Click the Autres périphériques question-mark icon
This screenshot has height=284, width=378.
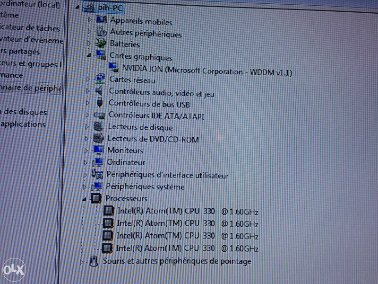click(x=102, y=31)
